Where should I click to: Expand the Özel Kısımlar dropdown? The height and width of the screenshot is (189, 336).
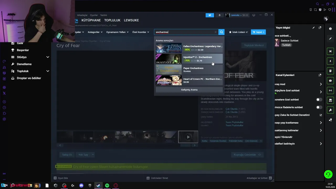pyautogui.click(x=140, y=32)
